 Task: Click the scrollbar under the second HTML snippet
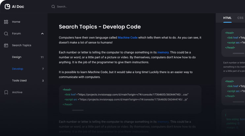click(x=238, y=102)
